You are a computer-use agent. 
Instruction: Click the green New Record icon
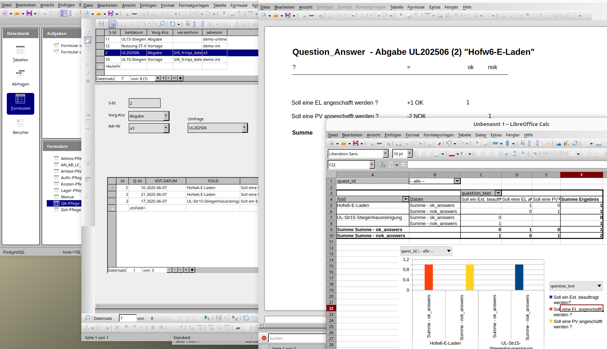click(207, 318)
